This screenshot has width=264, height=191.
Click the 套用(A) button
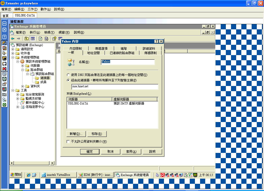coord(131,152)
